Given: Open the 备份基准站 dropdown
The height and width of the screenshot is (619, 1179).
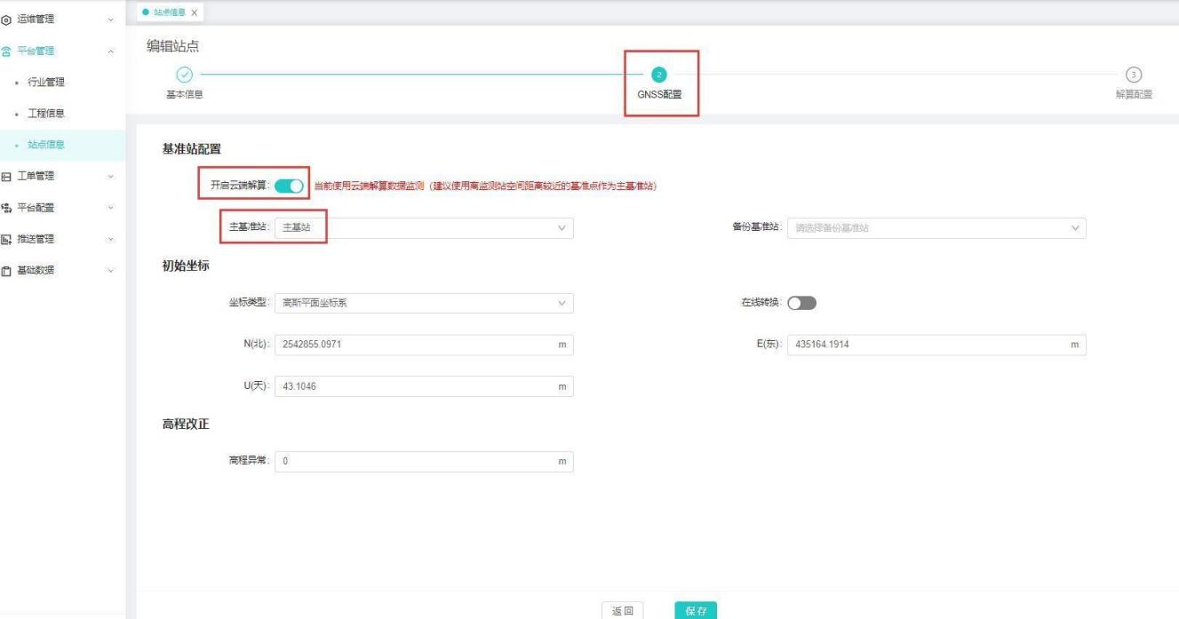Looking at the screenshot, I should pos(936,228).
